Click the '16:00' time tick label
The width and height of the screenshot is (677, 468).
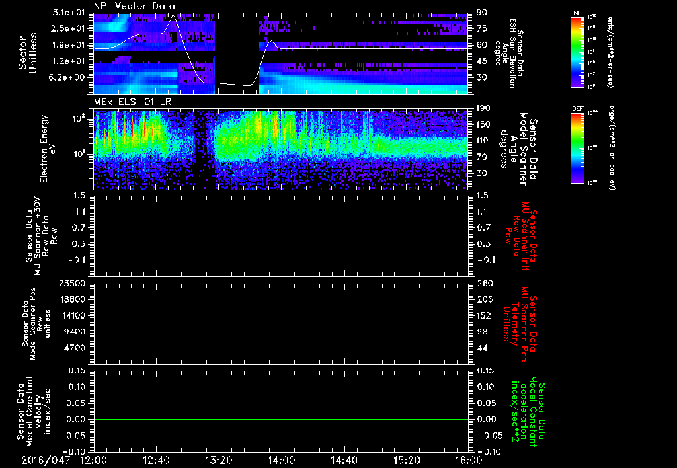tap(469, 460)
